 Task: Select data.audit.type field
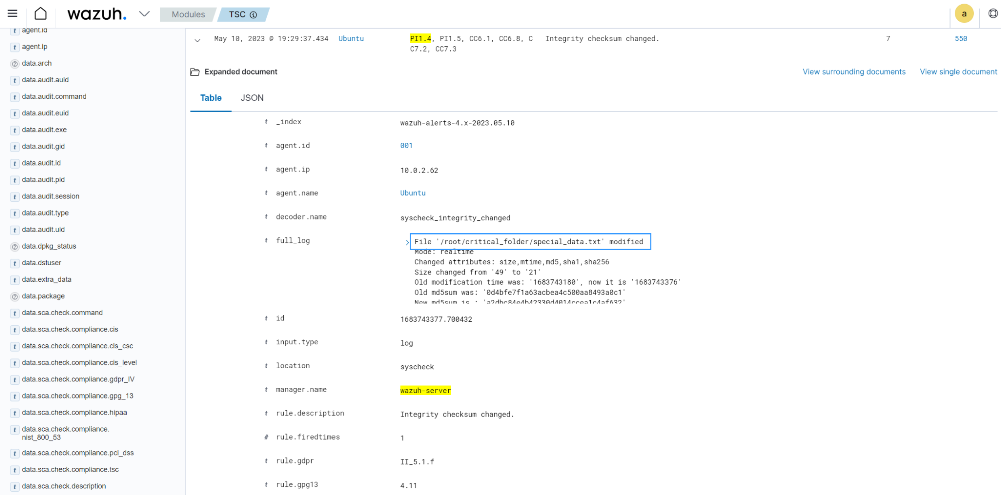(45, 213)
